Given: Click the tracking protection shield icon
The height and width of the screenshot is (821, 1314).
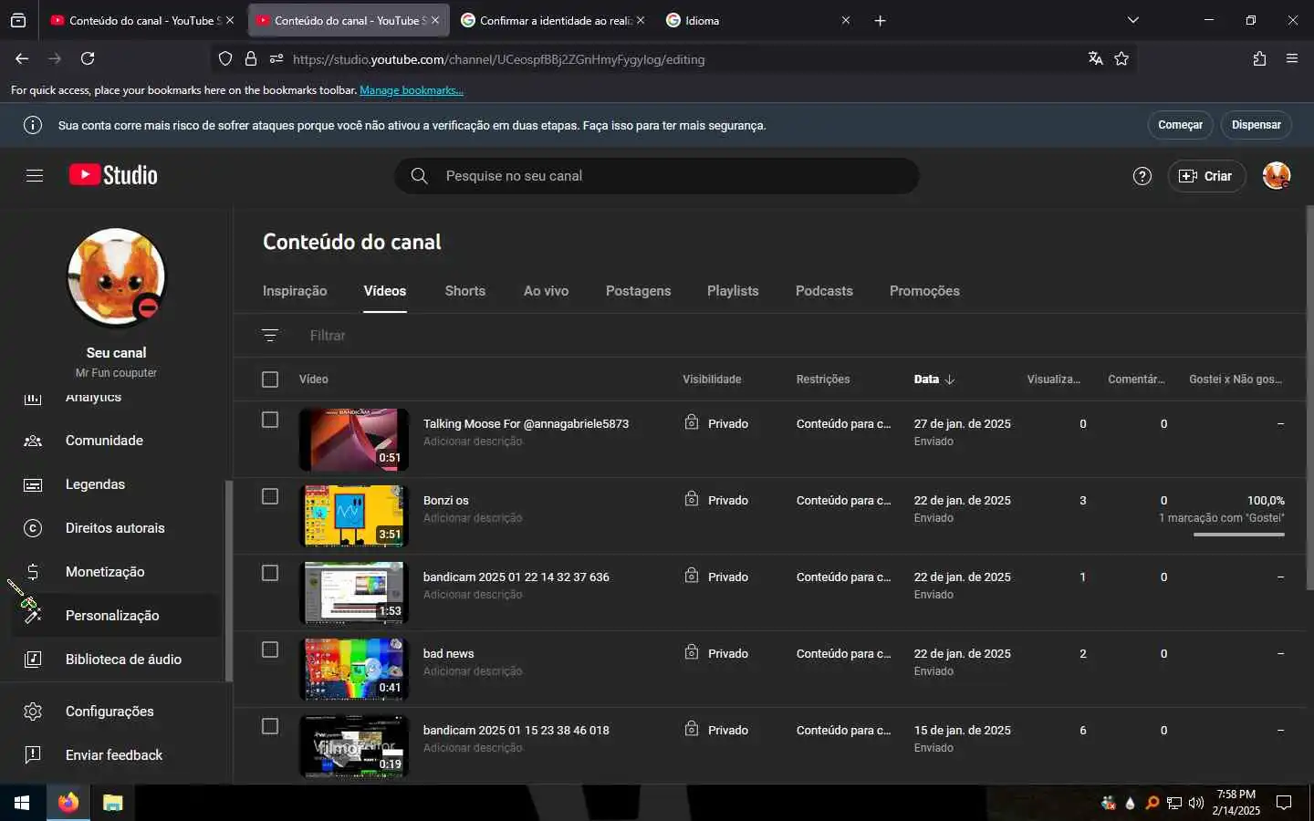Looking at the screenshot, I should pos(225,59).
